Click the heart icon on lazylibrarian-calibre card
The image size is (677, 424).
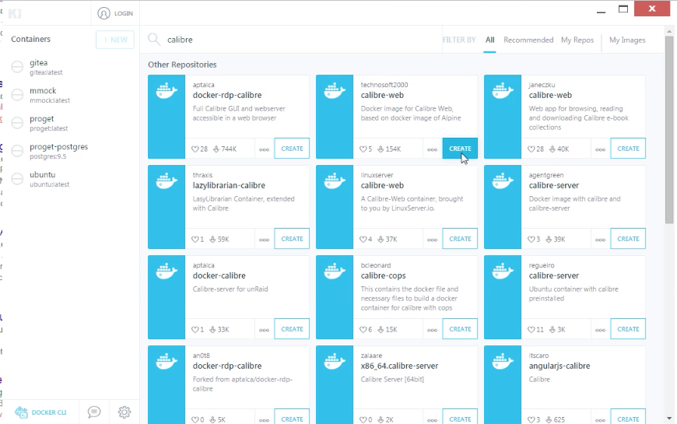(195, 239)
